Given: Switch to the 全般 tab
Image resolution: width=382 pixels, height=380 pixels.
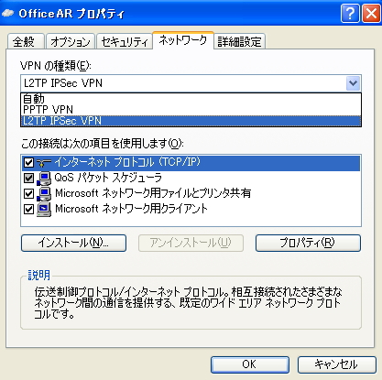Looking at the screenshot, I should point(26,41).
